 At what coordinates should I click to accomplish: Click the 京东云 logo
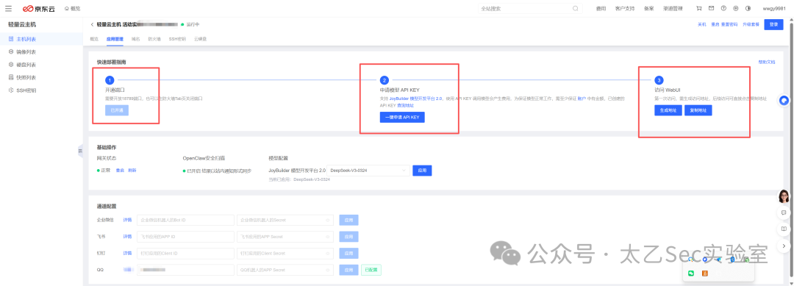pos(38,9)
